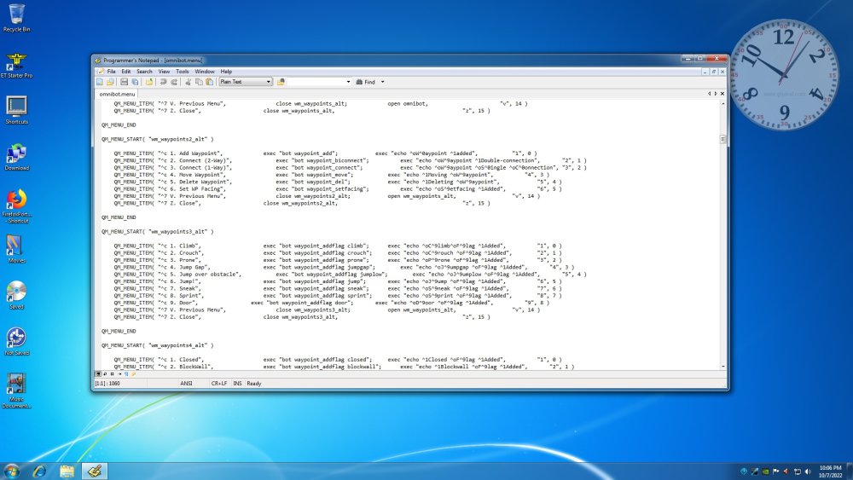Click the Open file toolbar icon

pyautogui.click(x=110, y=82)
